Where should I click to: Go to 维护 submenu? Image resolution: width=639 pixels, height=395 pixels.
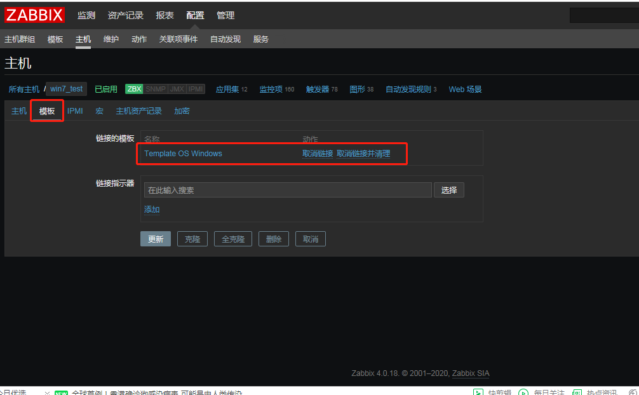pyautogui.click(x=111, y=39)
